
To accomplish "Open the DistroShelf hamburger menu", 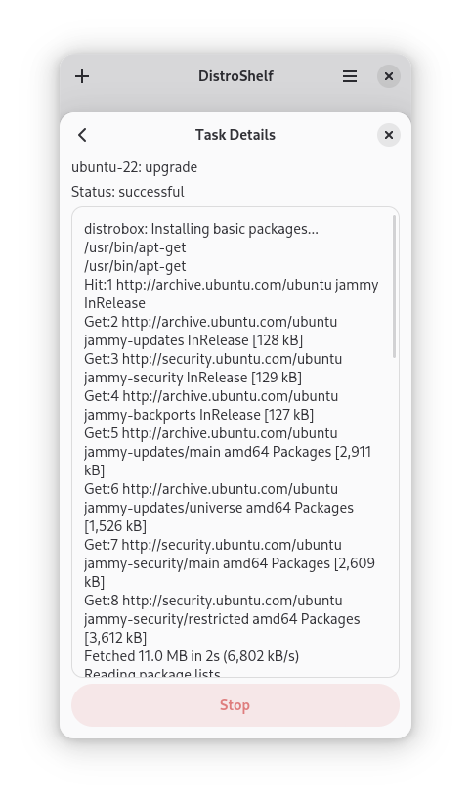I will pos(350,76).
